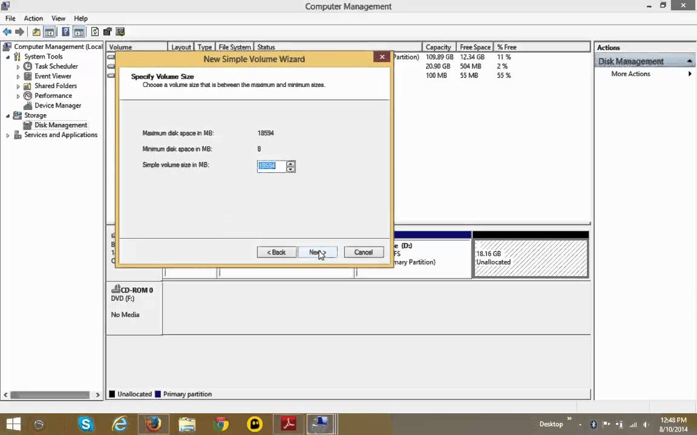Screen dimensions: 697x435
Task: Sort by Type column header
Action: (205, 47)
